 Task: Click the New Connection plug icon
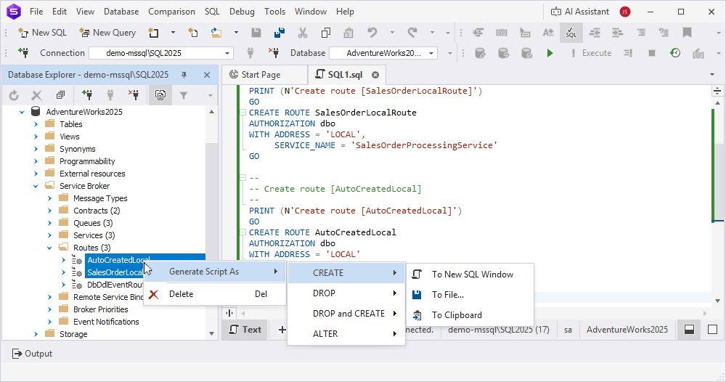pyautogui.click(x=24, y=53)
